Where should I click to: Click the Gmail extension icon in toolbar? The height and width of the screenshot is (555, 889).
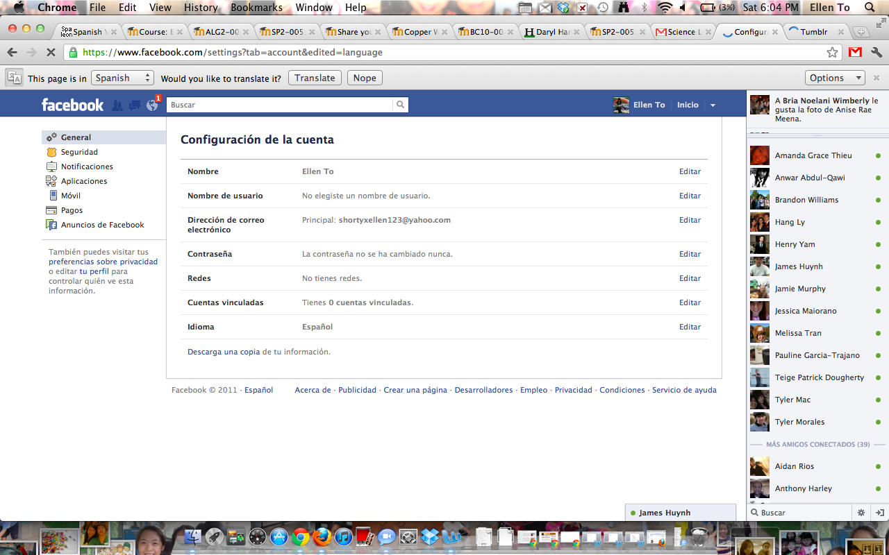855,53
